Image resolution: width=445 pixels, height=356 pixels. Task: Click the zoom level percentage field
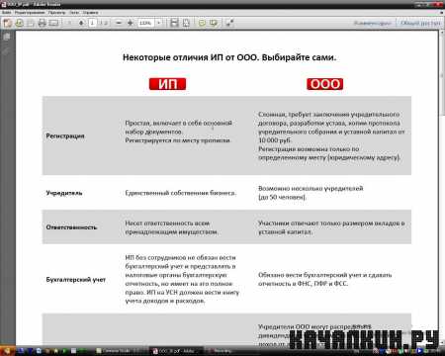pyautogui.click(x=145, y=23)
